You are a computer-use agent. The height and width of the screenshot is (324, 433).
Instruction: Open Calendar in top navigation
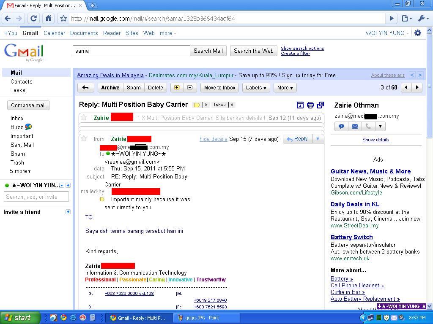(55, 33)
